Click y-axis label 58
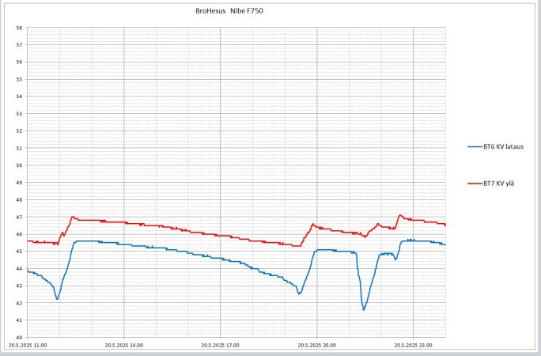 (x=19, y=28)
